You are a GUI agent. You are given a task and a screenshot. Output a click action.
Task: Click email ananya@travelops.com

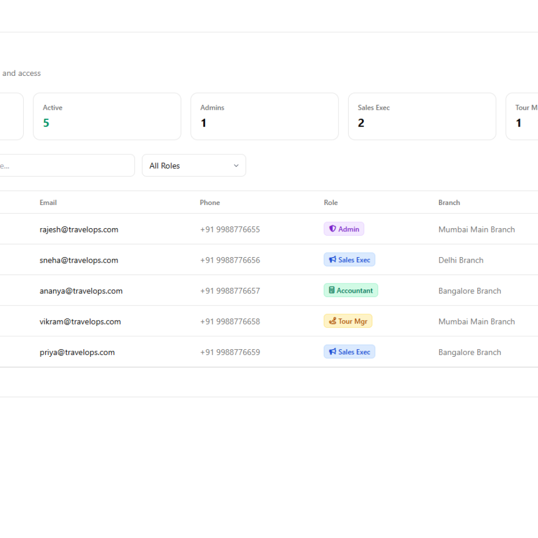pyautogui.click(x=81, y=291)
